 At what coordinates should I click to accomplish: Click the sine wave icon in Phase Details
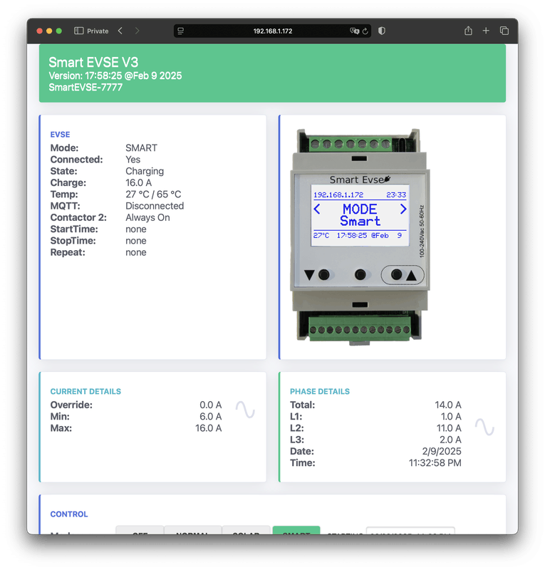[x=484, y=427]
